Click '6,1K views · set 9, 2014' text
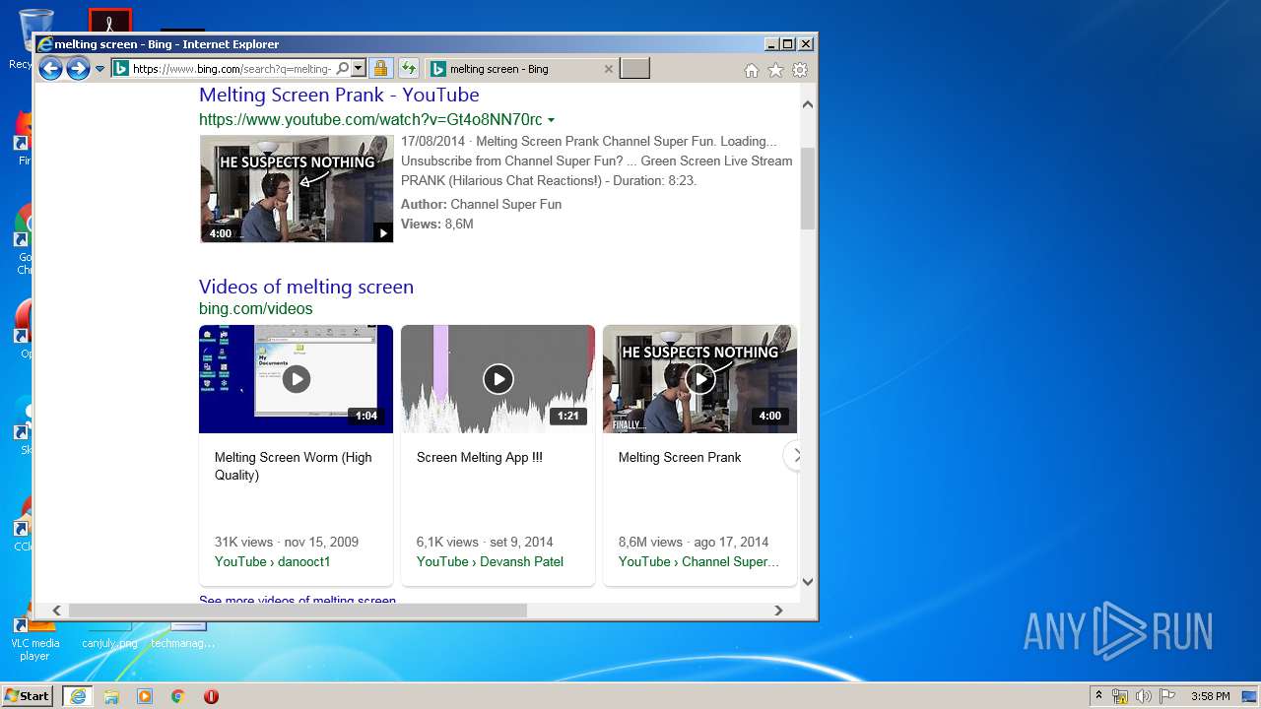This screenshot has height=709, width=1261. pos(485,542)
